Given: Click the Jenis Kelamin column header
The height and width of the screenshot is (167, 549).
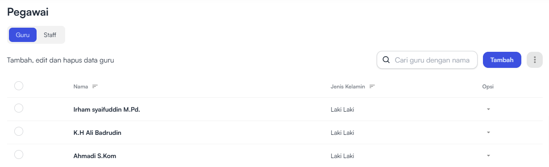Looking at the screenshot, I should pyautogui.click(x=348, y=87).
